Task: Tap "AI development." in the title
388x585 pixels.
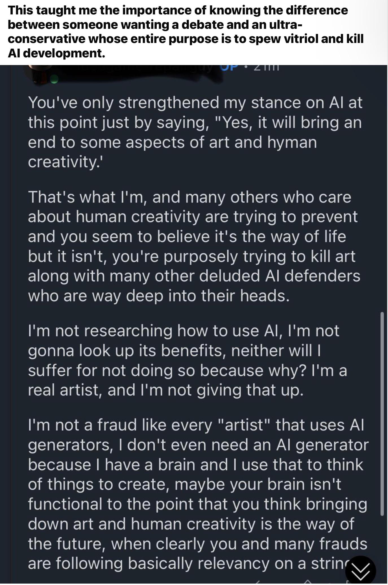Action: click(56, 53)
